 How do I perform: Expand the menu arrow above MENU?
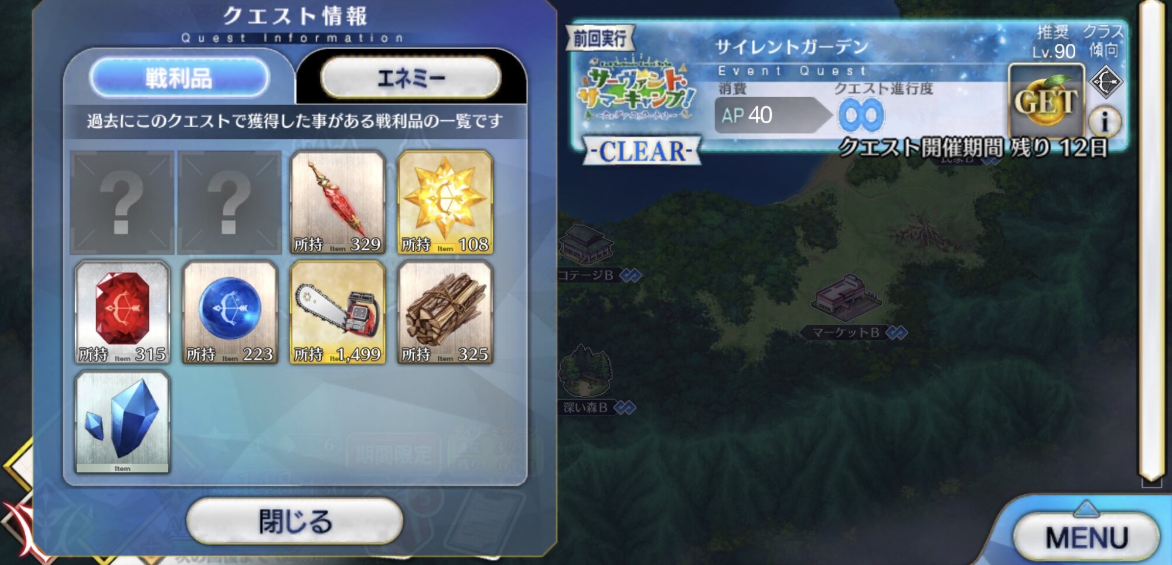1086,508
